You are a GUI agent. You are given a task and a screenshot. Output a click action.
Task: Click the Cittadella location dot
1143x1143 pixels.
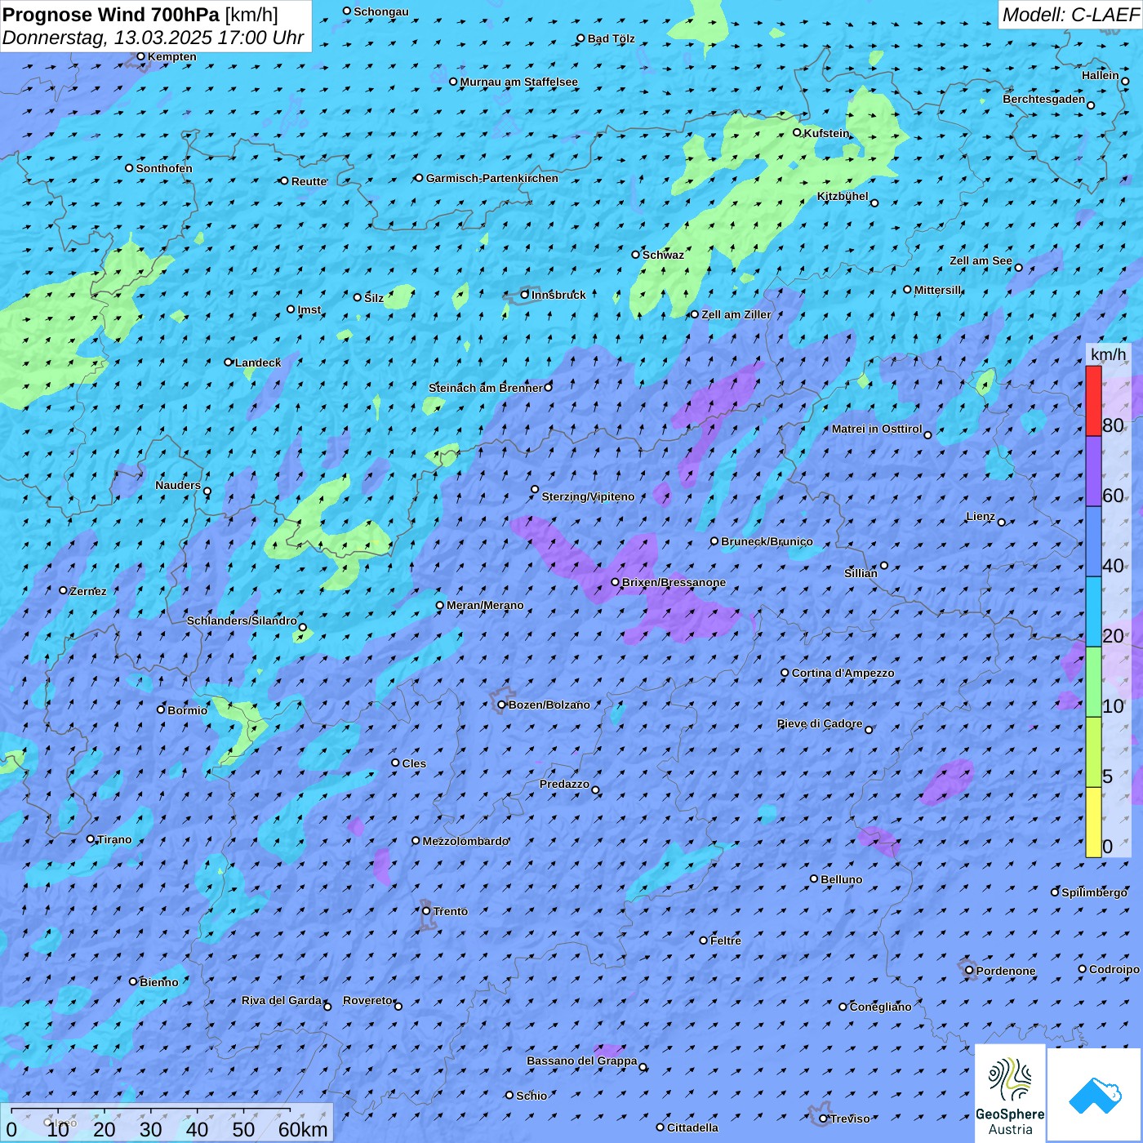pyautogui.click(x=660, y=1127)
